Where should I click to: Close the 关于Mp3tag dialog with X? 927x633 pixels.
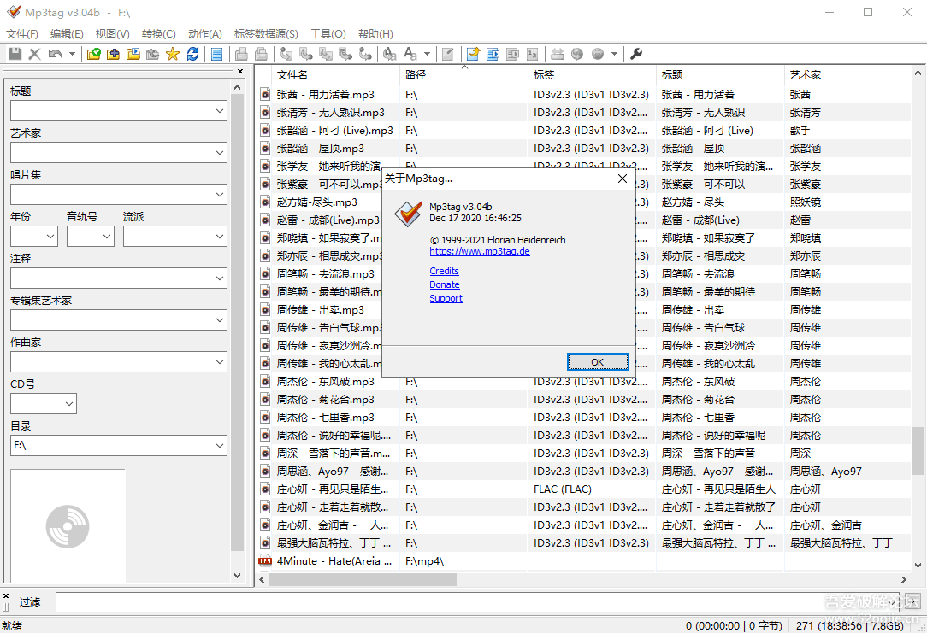623,179
